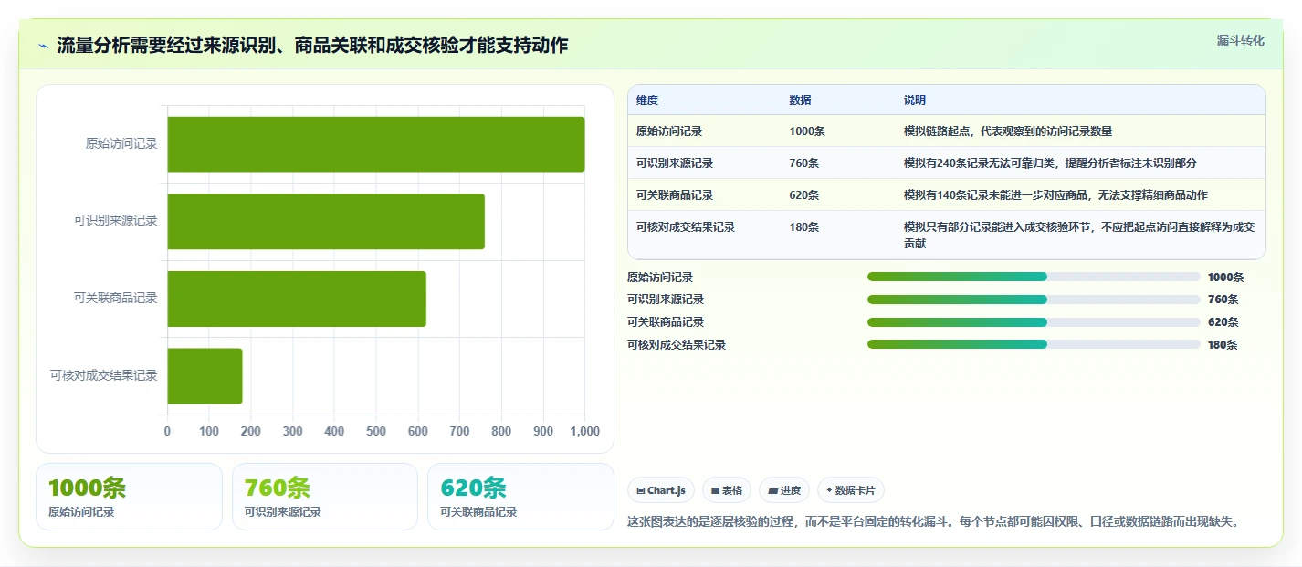Image resolution: width=1302 pixels, height=567 pixels.
Task: Click chart axis label 可核对成交结果记录
Action: [x=104, y=375]
